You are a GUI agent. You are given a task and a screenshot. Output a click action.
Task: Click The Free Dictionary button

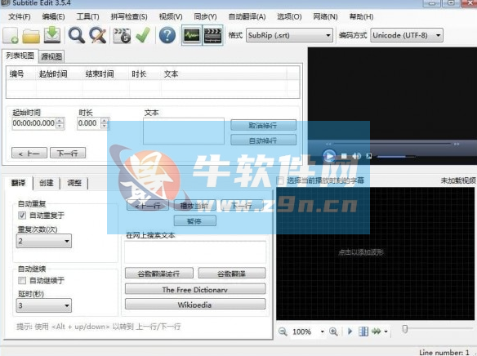195,289
